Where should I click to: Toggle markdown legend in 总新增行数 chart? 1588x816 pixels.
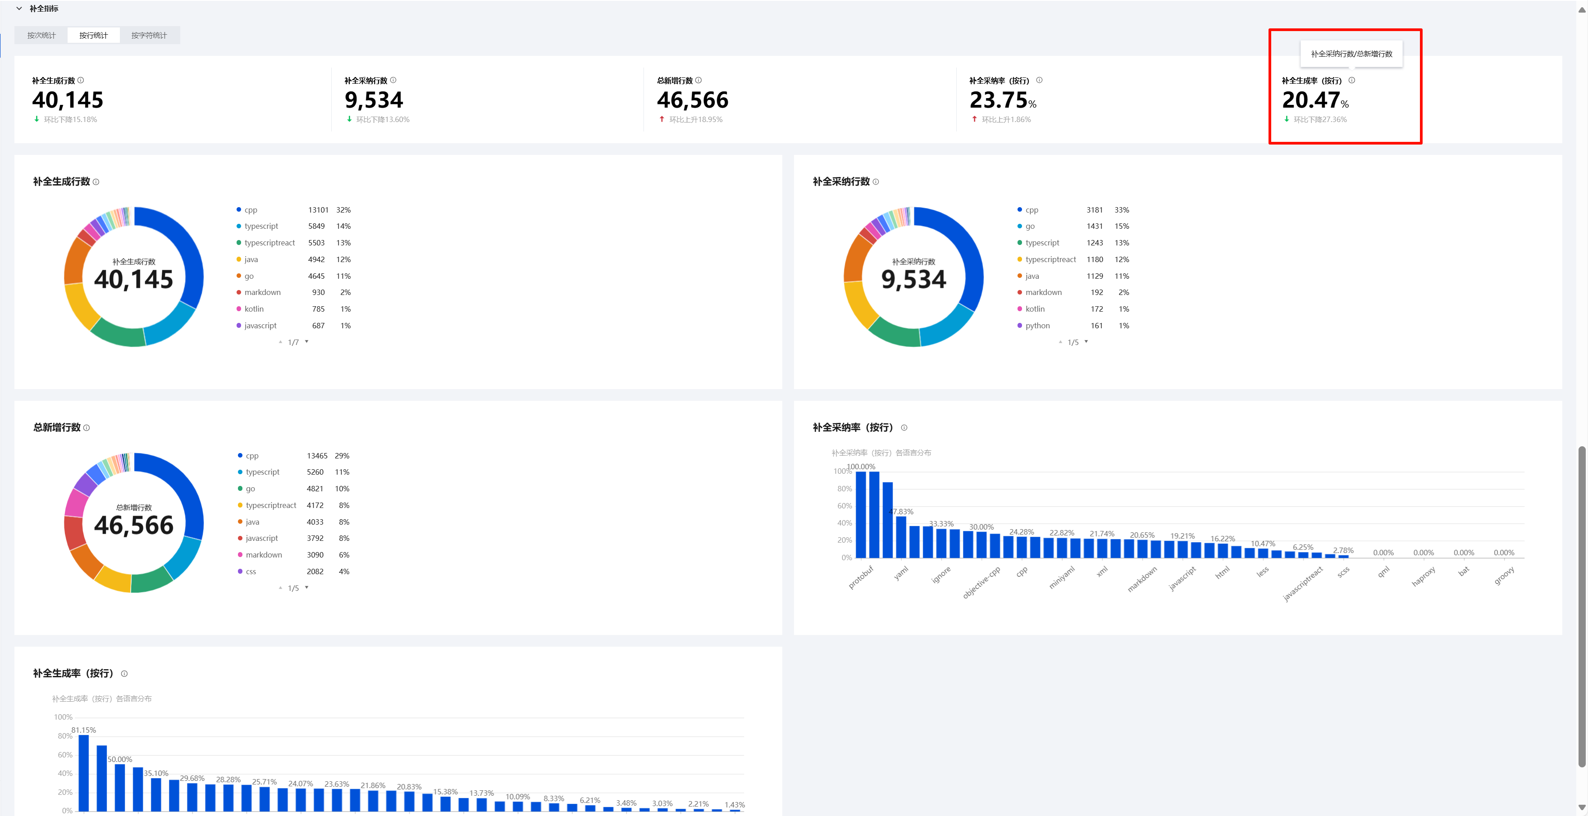click(x=263, y=555)
